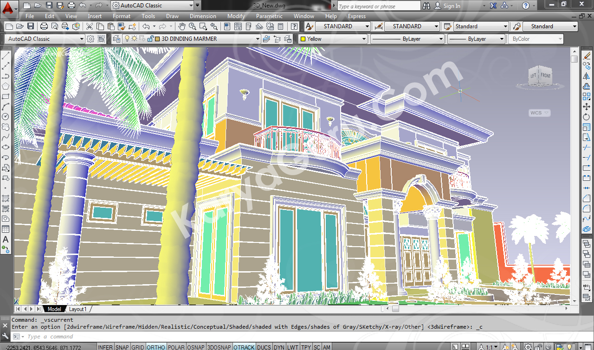Open the ByLayer linetype dropdown
Image resolution: width=594 pixels, height=350 pixels.
pos(441,39)
